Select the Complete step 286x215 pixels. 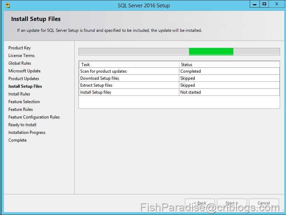(x=17, y=140)
